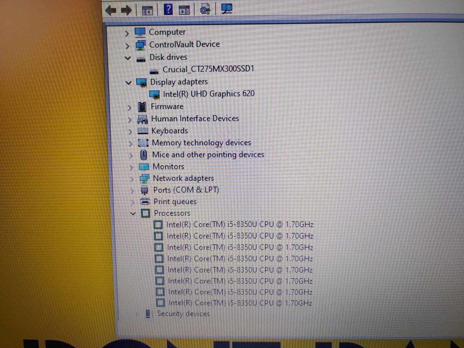Click the drive icon beside Crucial_CT275MX300SSD1

point(154,71)
